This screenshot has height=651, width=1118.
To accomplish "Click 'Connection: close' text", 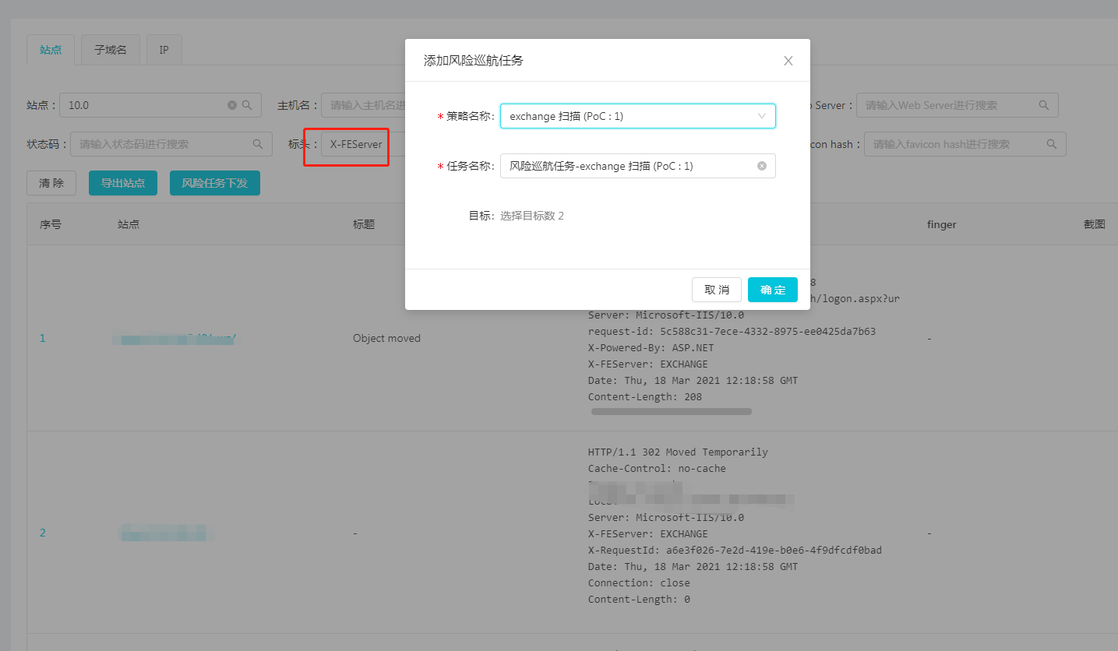I will click(639, 582).
